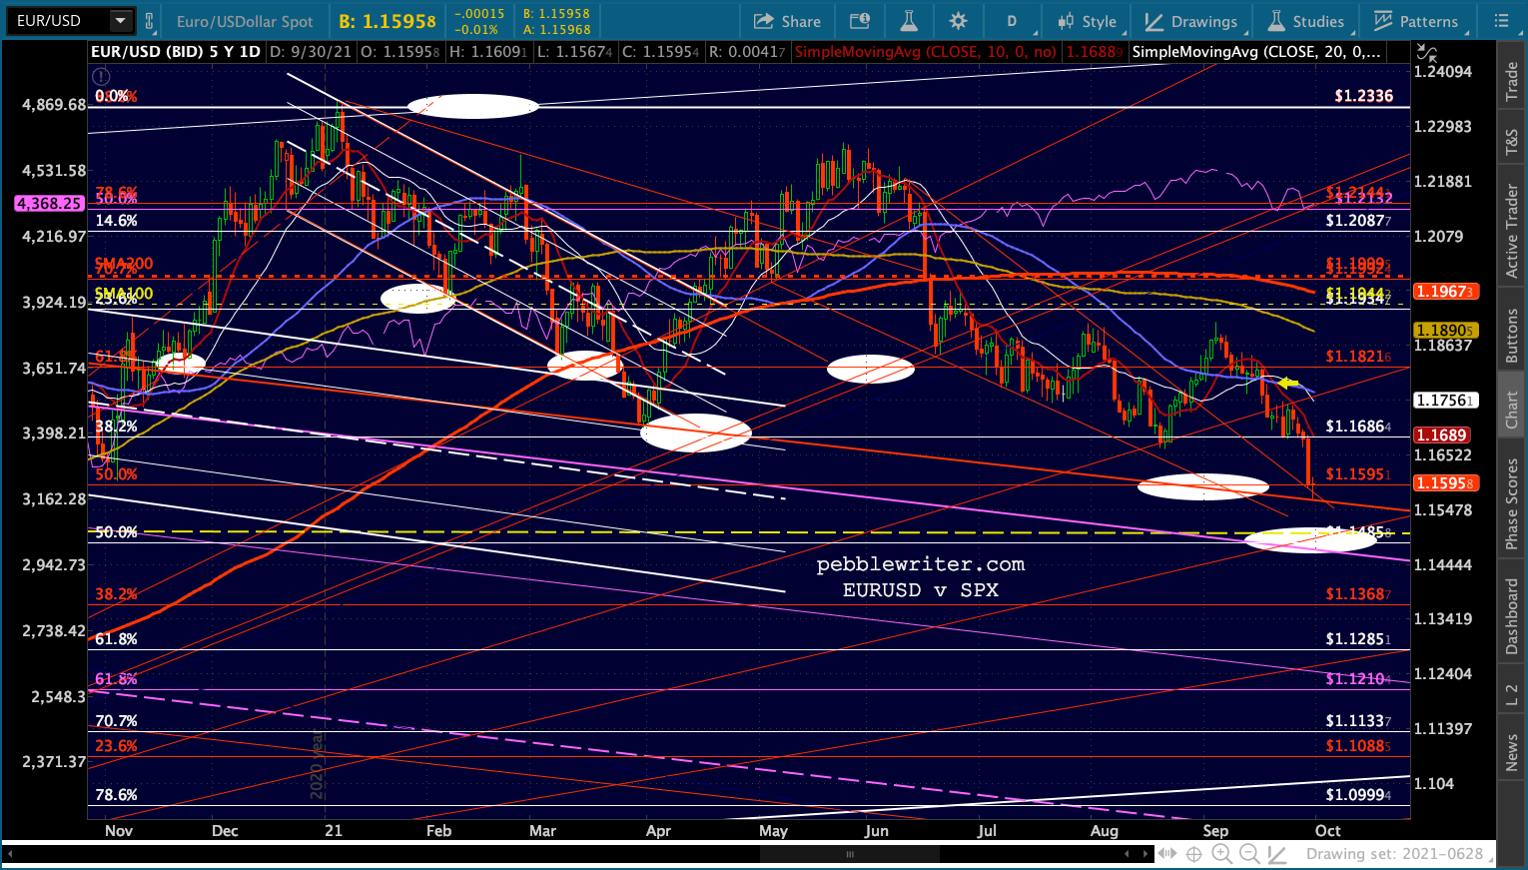Open chart settings gear icon

coord(958,21)
